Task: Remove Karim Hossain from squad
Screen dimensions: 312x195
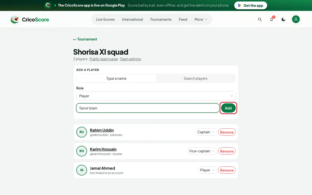Action: [x=227, y=151]
